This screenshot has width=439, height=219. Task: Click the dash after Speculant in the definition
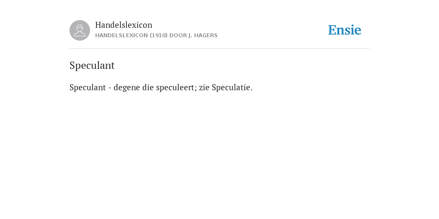tap(110, 88)
